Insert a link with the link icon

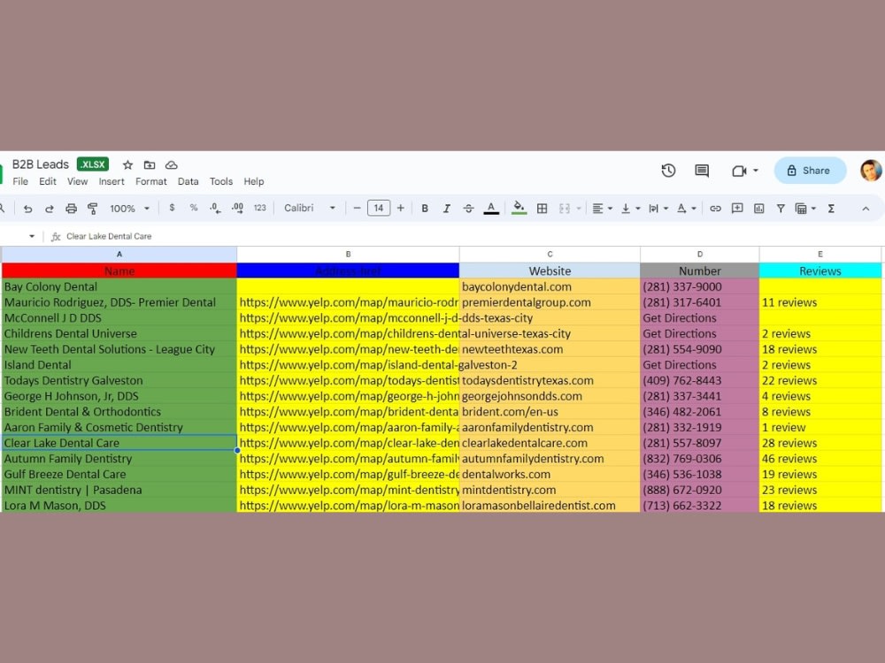pos(715,209)
